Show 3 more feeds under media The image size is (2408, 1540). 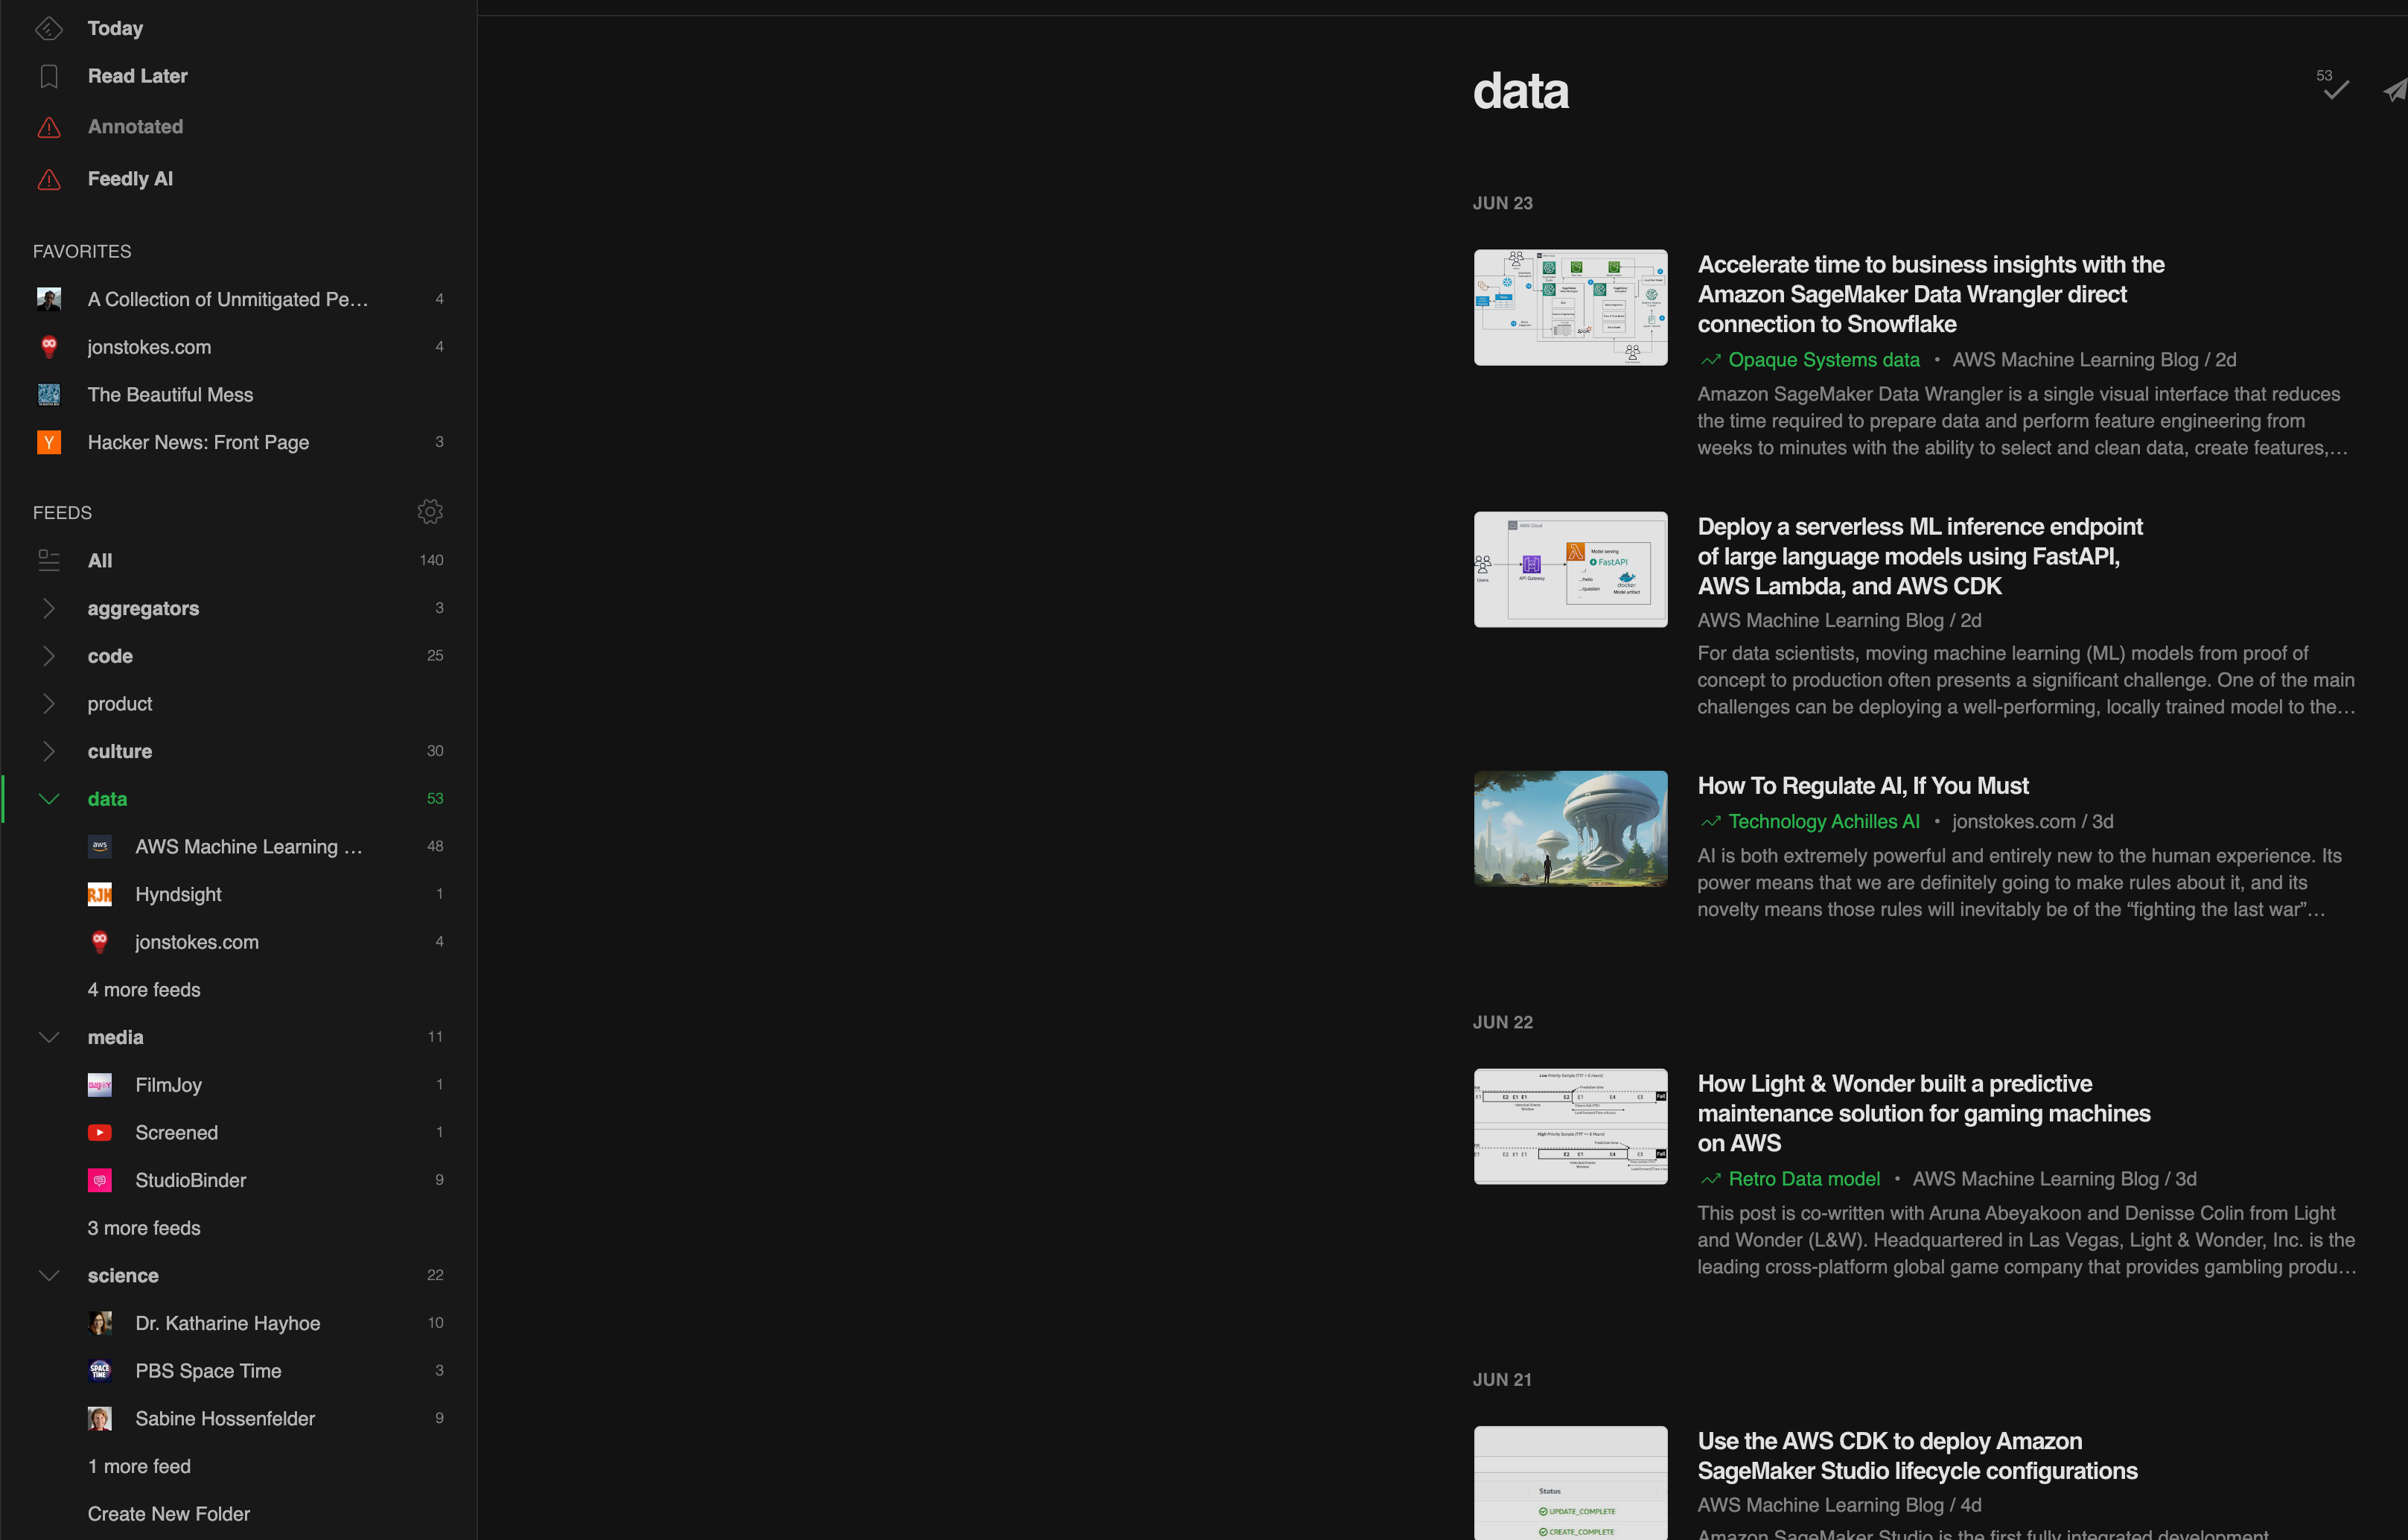[144, 1227]
